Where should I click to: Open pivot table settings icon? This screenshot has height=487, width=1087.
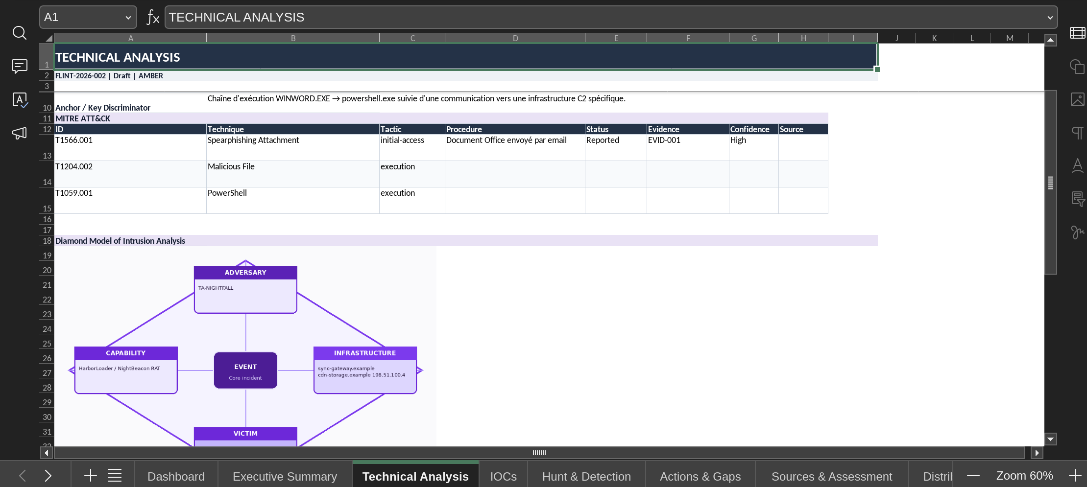[x=1077, y=199]
